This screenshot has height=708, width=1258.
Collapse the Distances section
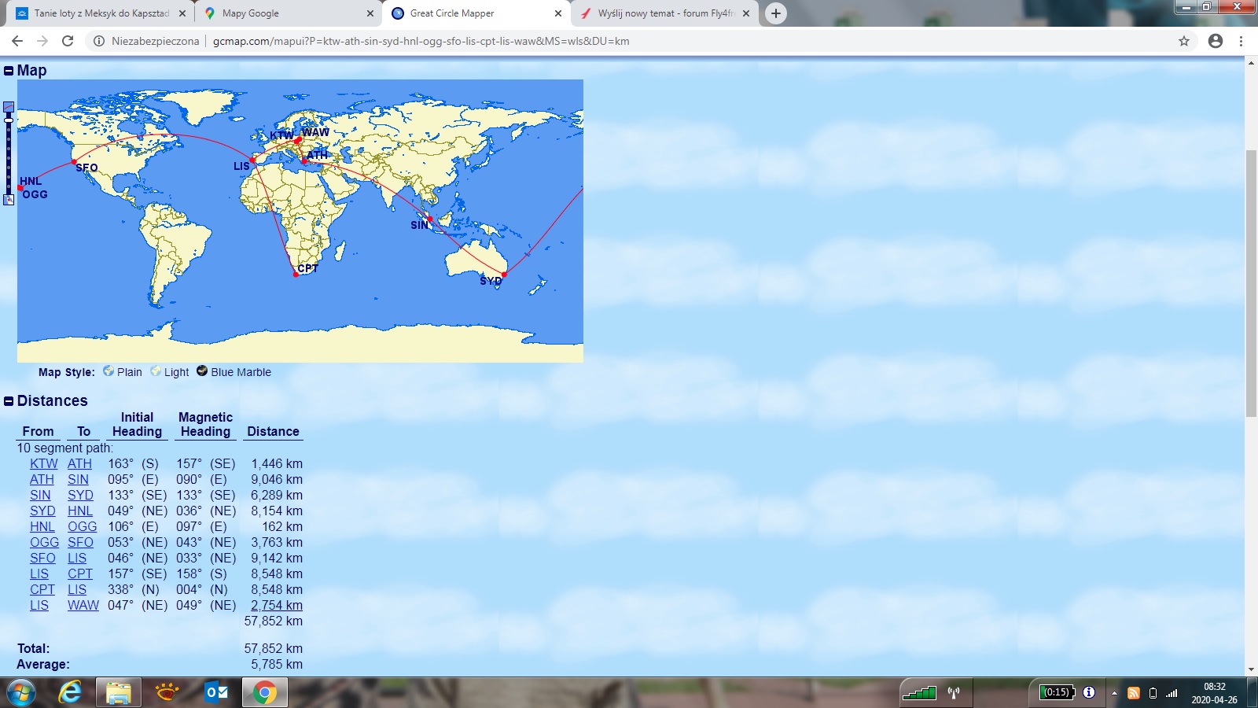9,401
